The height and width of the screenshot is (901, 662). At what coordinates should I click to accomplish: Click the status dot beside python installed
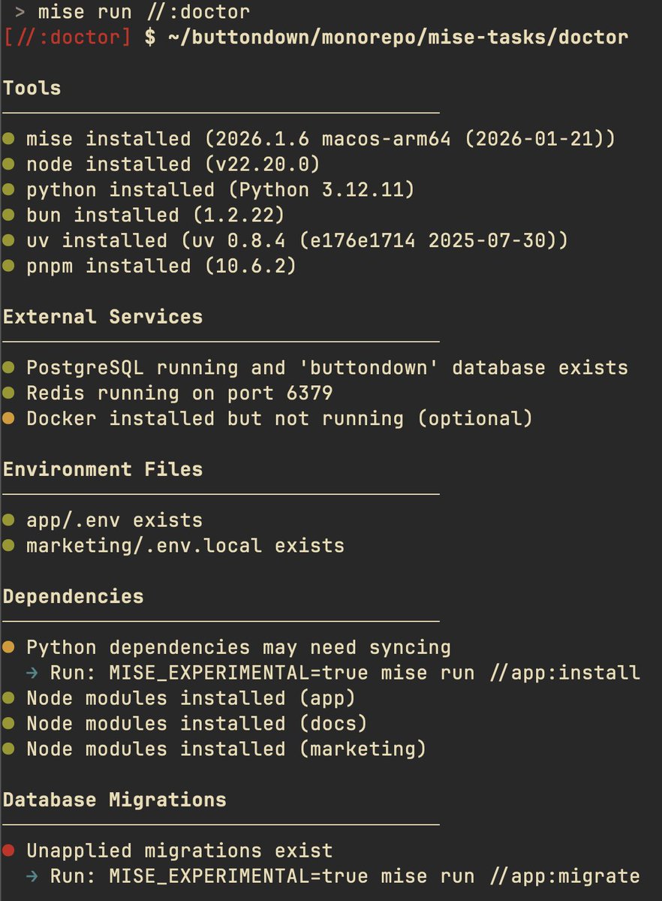[8, 190]
